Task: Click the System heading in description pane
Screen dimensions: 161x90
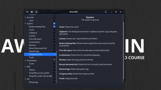Action: (90, 17)
